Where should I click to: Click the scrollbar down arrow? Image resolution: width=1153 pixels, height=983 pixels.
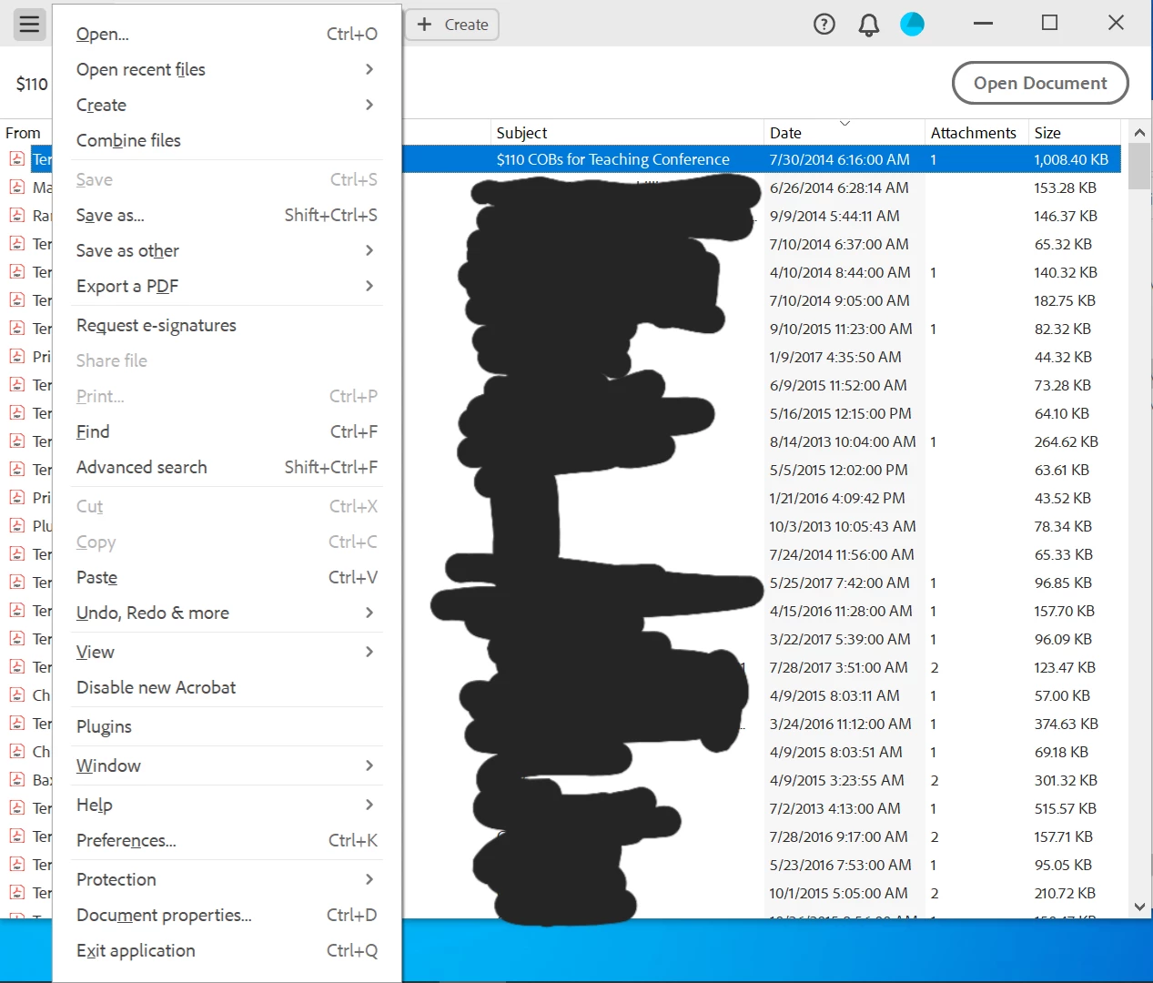point(1139,907)
